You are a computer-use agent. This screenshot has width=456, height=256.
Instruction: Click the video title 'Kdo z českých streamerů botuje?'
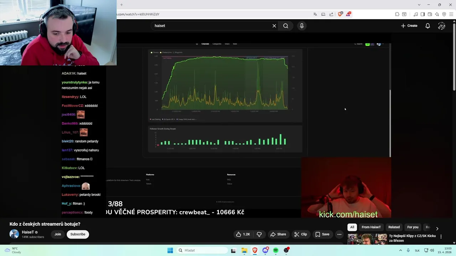coord(45,224)
